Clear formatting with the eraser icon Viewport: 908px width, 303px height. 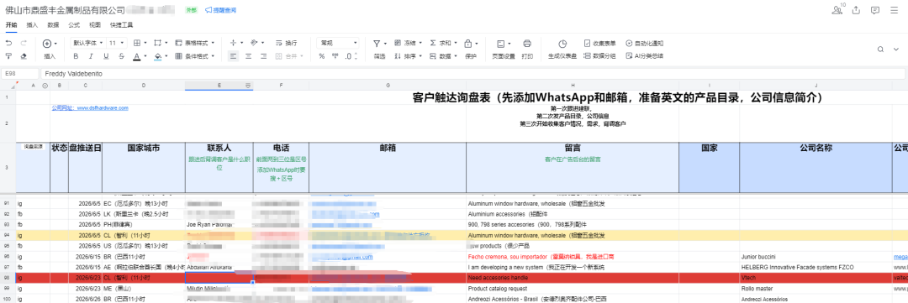[24, 56]
